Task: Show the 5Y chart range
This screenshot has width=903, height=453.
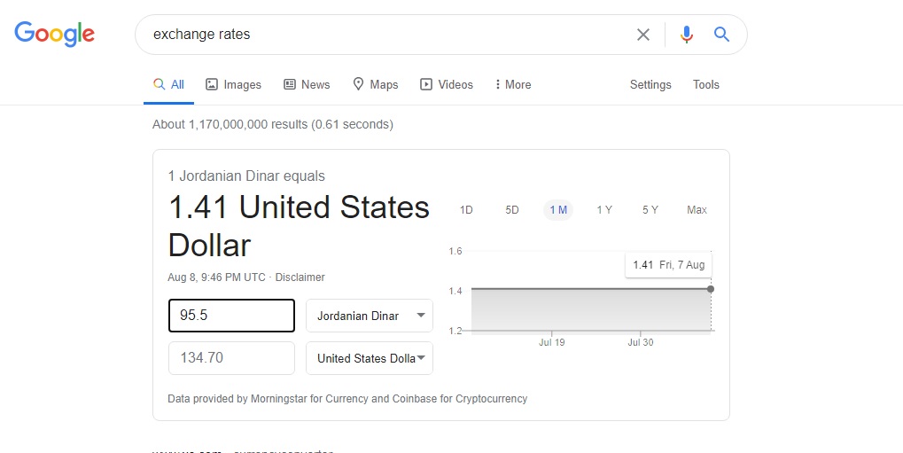Action: (x=650, y=210)
